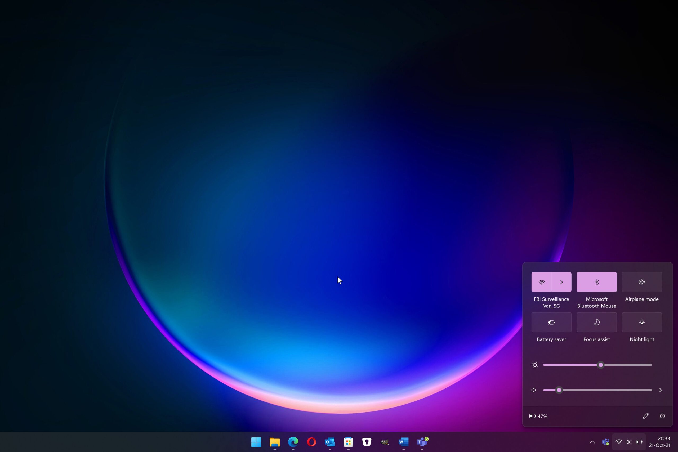Toggle the Bluetooth quick setting
The width and height of the screenshot is (678, 452).
pos(597,282)
